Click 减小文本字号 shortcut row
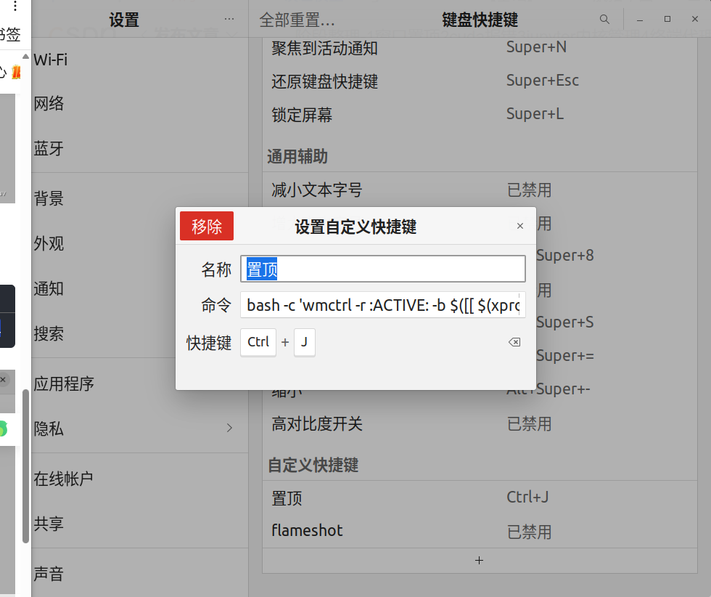This screenshot has height=597, width=711. (480, 190)
